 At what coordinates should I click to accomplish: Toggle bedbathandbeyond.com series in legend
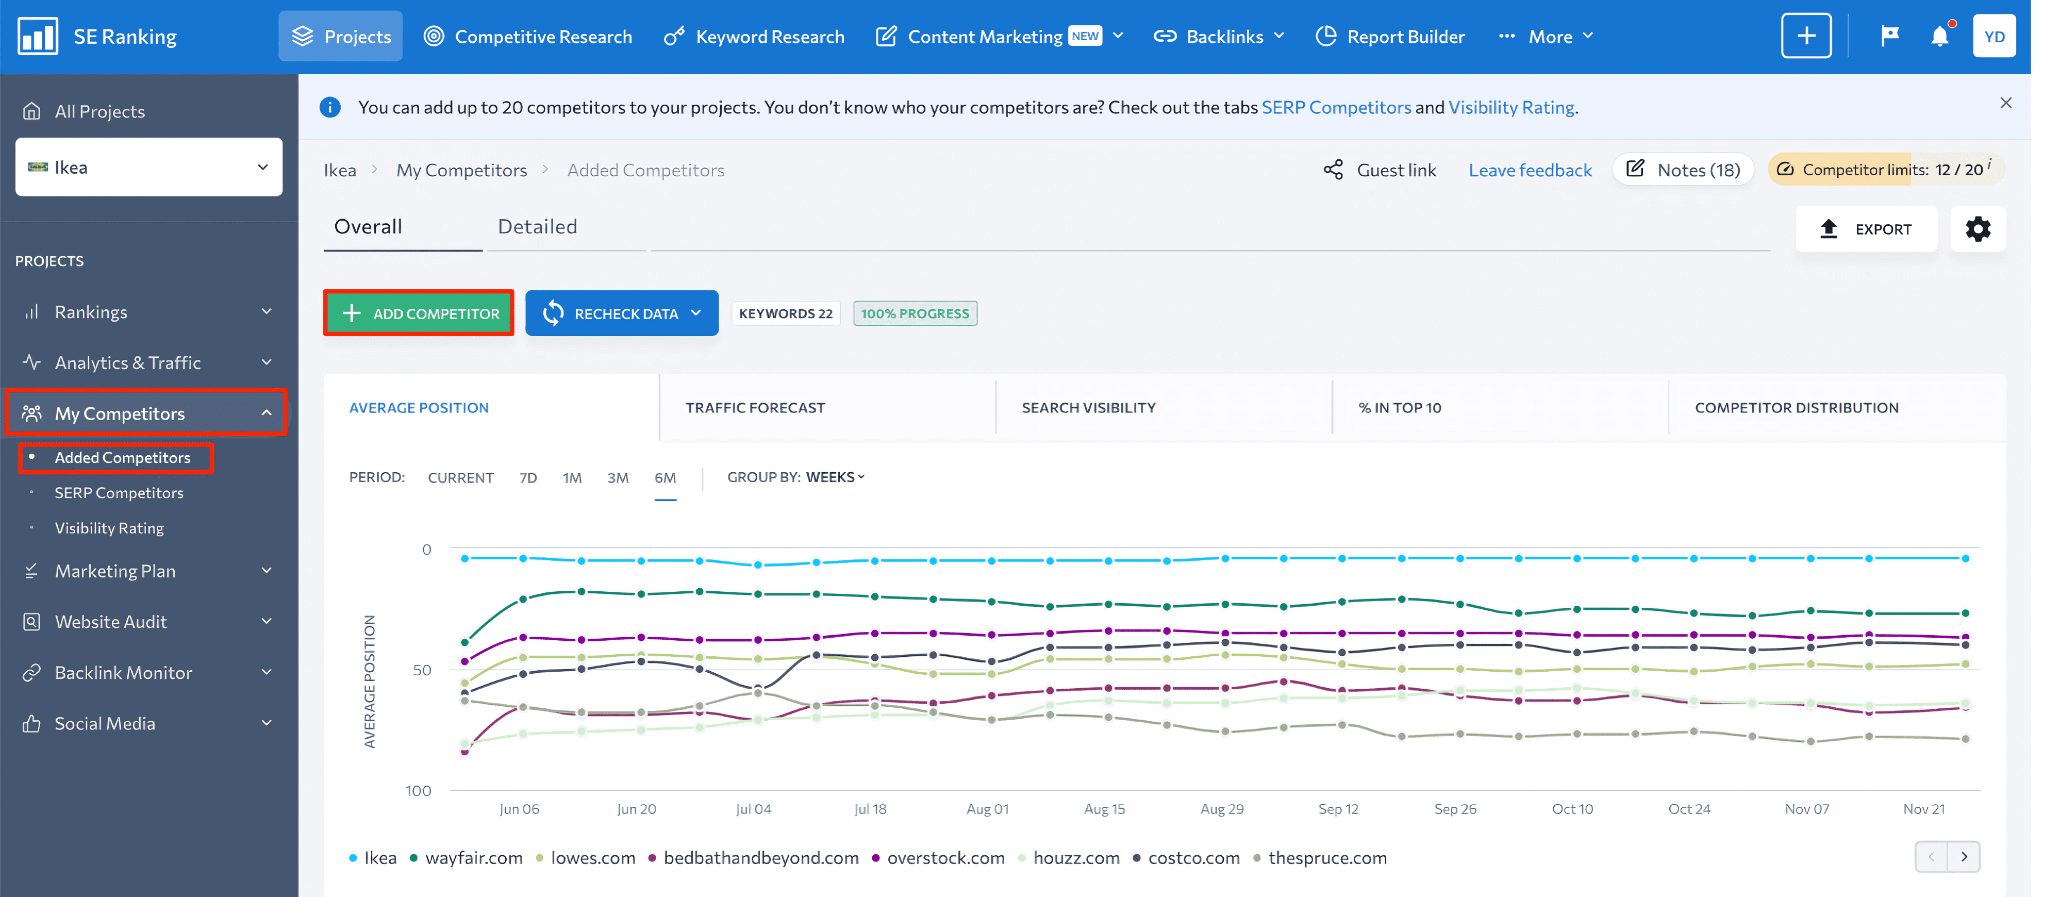point(753,858)
